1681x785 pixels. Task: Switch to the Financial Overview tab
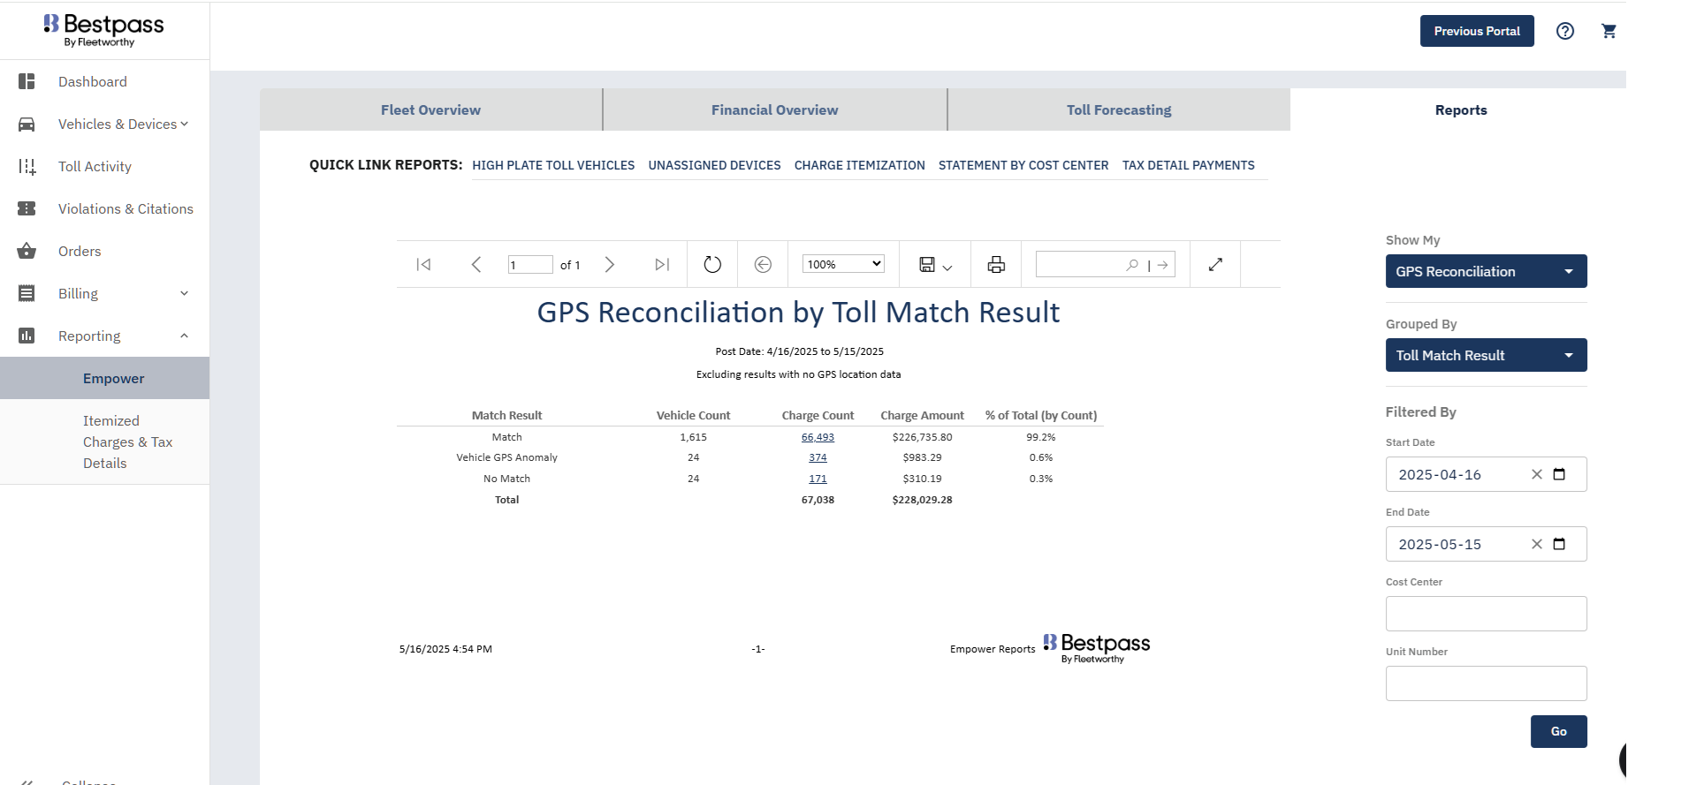pos(774,110)
